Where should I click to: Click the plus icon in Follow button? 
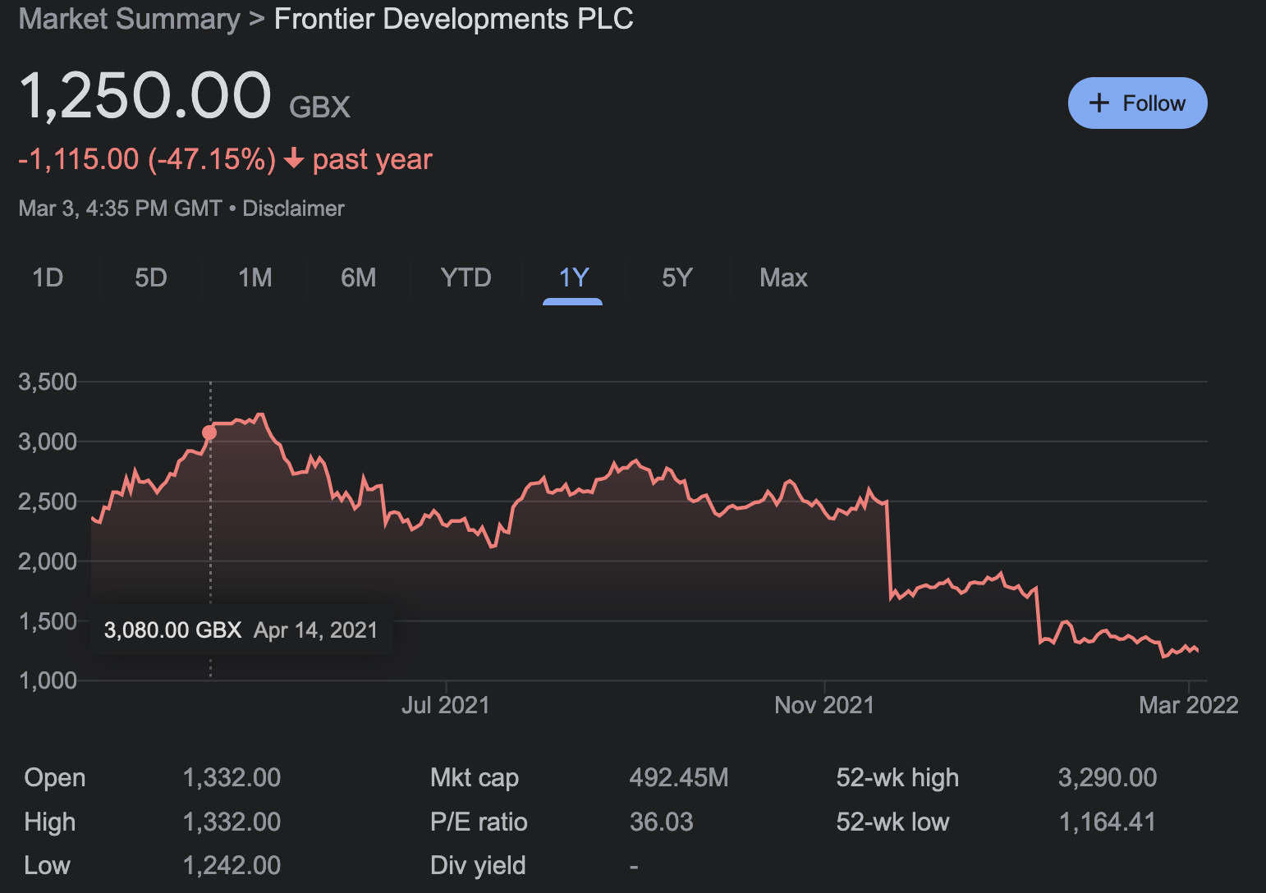(x=1099, y=103)
